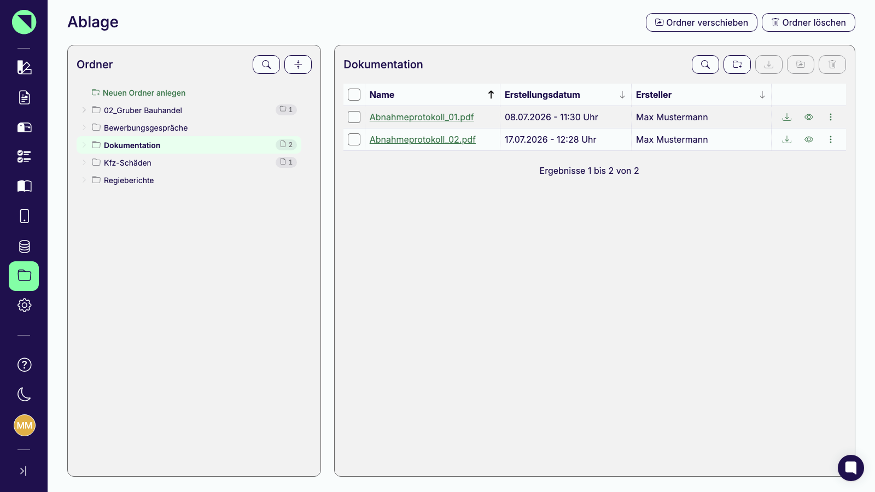Open more options for Abnahmeprotokoll_02.pdf
The height and width of the screenshot is (492, 875).
pos(831,139)
